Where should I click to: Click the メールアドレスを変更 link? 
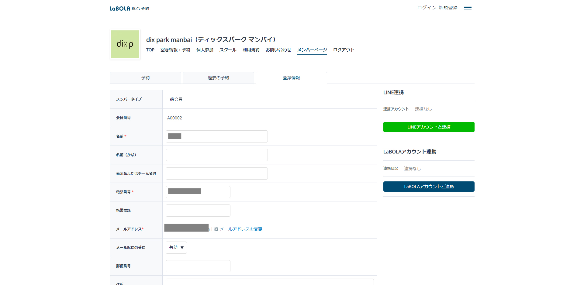[241, 229]
